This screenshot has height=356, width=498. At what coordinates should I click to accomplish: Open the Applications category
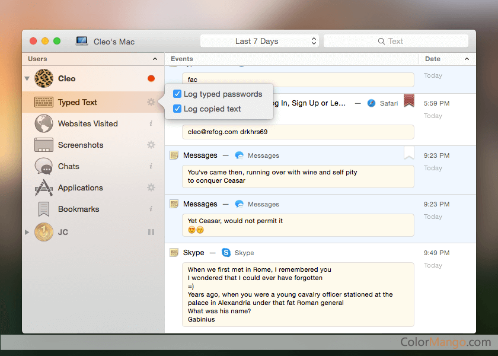[94, 187]
